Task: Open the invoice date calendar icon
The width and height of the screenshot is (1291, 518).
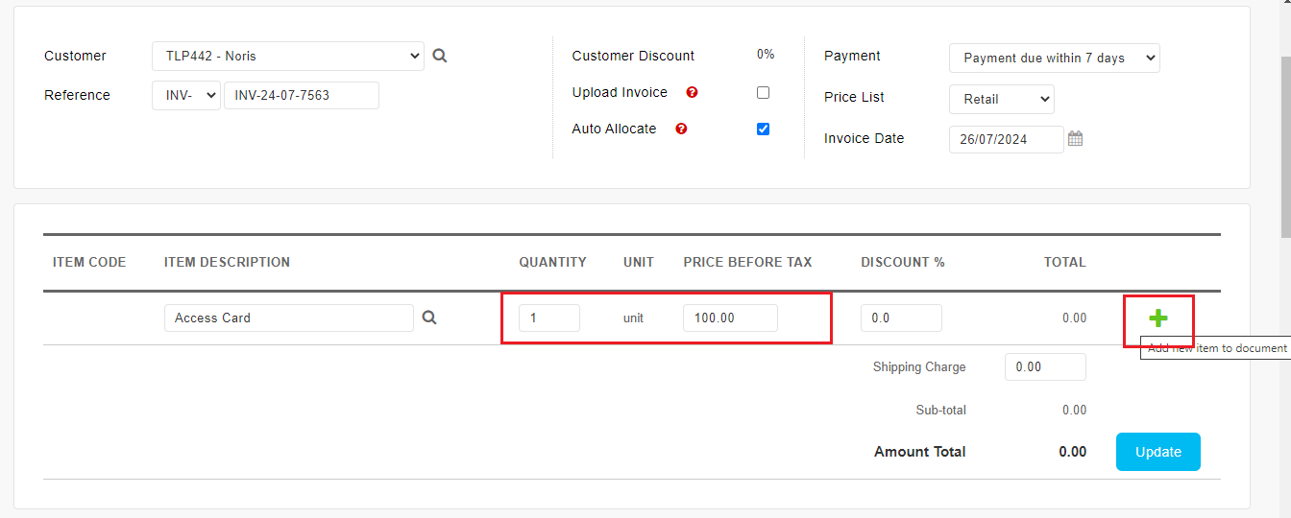Action: coord(1076,139)
